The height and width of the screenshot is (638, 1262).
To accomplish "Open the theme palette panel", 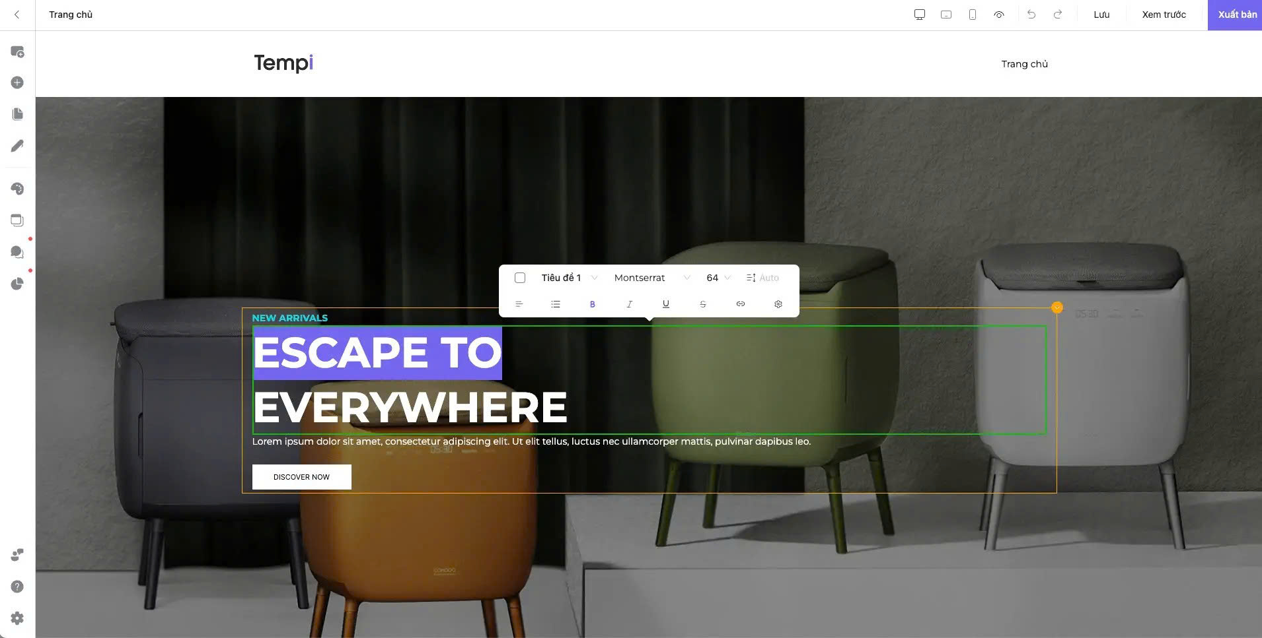I will coord(17,189).
